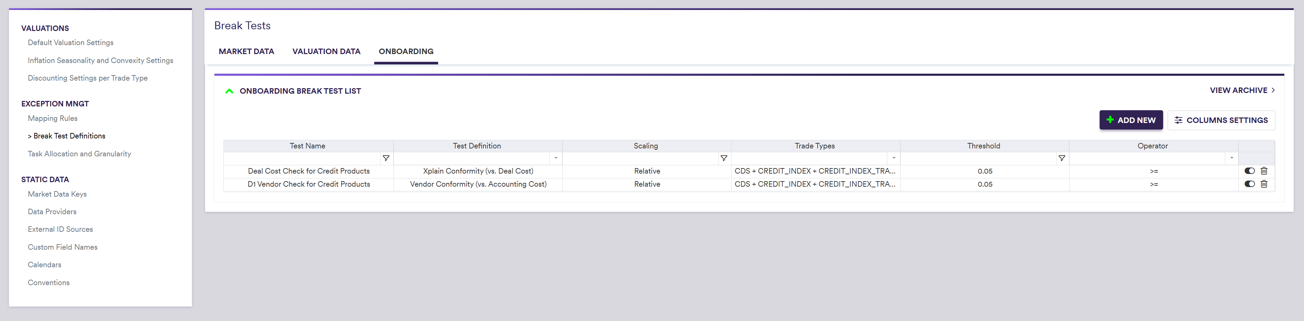Screen dimensions: 1304x321
Task: Switch to the Market Data tab
Action: (246, 51)
